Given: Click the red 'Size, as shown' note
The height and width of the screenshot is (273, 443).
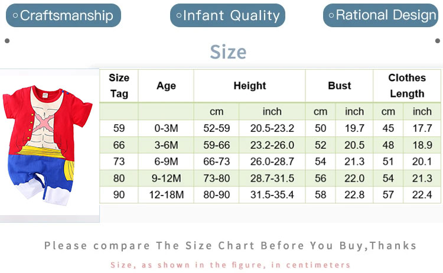Looking at the screenshot, I should (230, 264).
